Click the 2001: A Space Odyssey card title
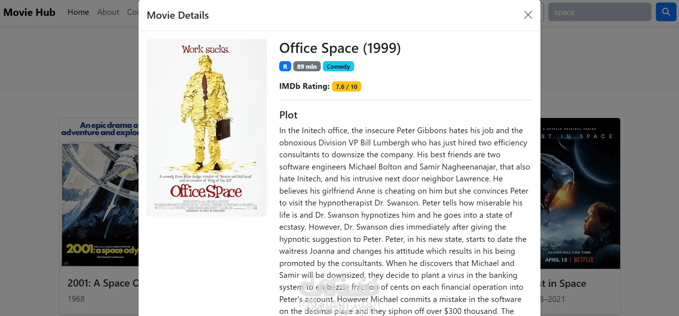The width and height of the screenshot is (679, 316). coord(103,283)
